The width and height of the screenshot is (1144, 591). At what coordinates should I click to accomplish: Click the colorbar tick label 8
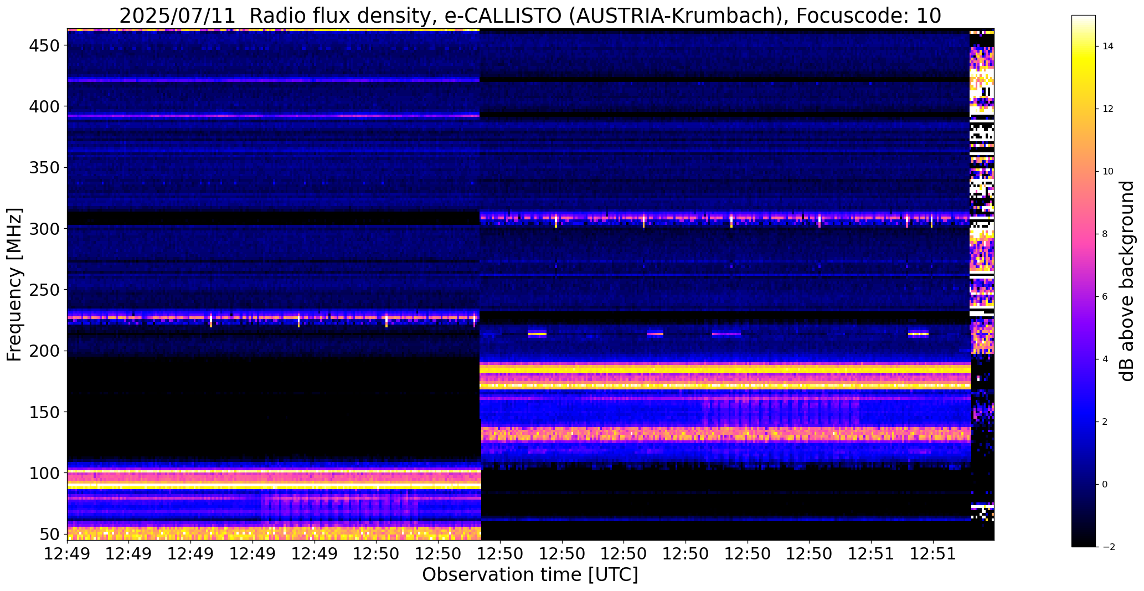click(1105, 234)
